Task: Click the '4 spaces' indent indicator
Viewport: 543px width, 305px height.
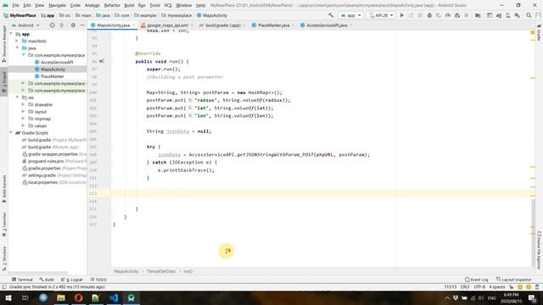Action: tap(497, 287)
